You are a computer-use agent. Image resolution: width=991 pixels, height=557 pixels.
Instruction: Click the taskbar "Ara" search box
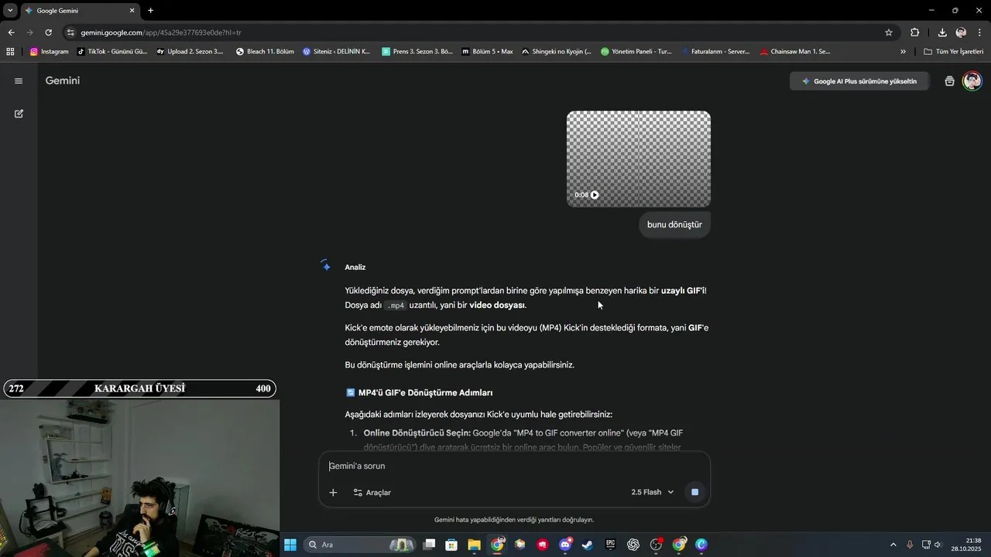(x=360, y=545)
